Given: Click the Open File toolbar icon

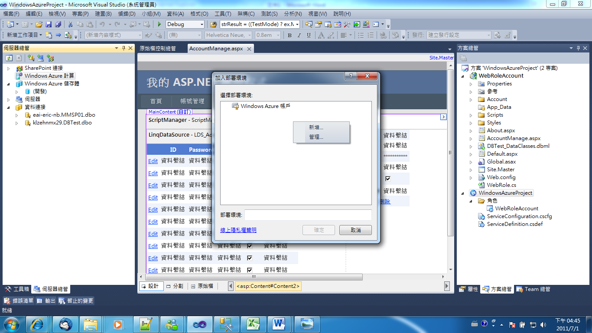Looking at the screenshot, I should pos(39,24).
